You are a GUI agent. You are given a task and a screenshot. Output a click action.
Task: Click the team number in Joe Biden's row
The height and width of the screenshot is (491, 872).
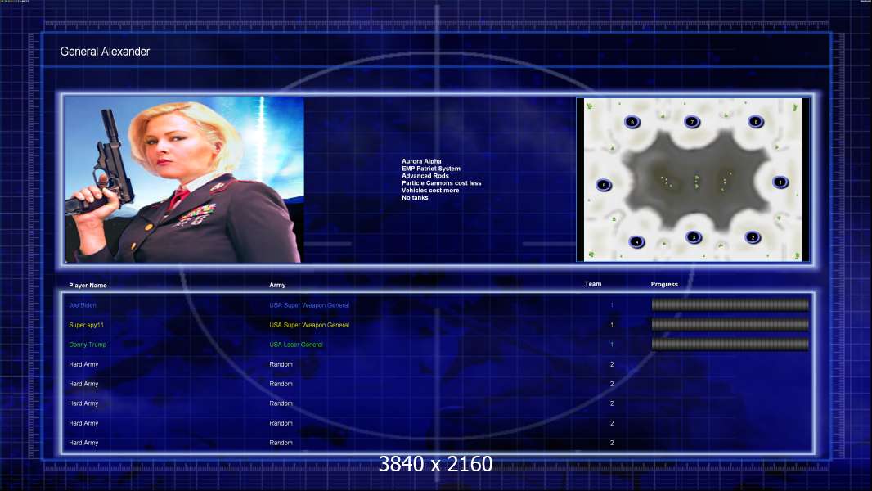pos(612,305)
